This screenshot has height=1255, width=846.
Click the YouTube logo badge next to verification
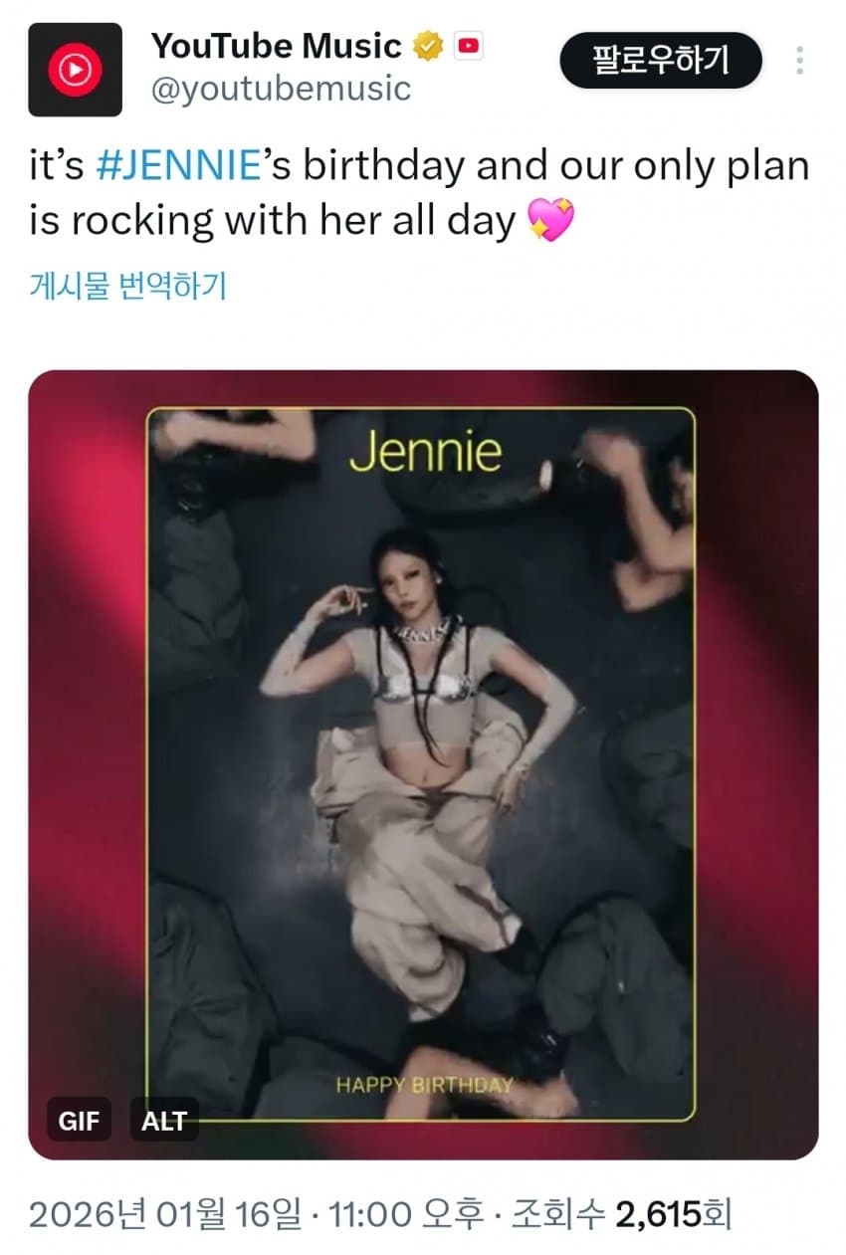[x=466, y=45]
